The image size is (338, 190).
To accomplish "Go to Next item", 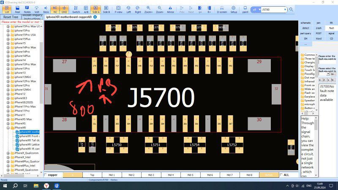I will tap(191, 9).
